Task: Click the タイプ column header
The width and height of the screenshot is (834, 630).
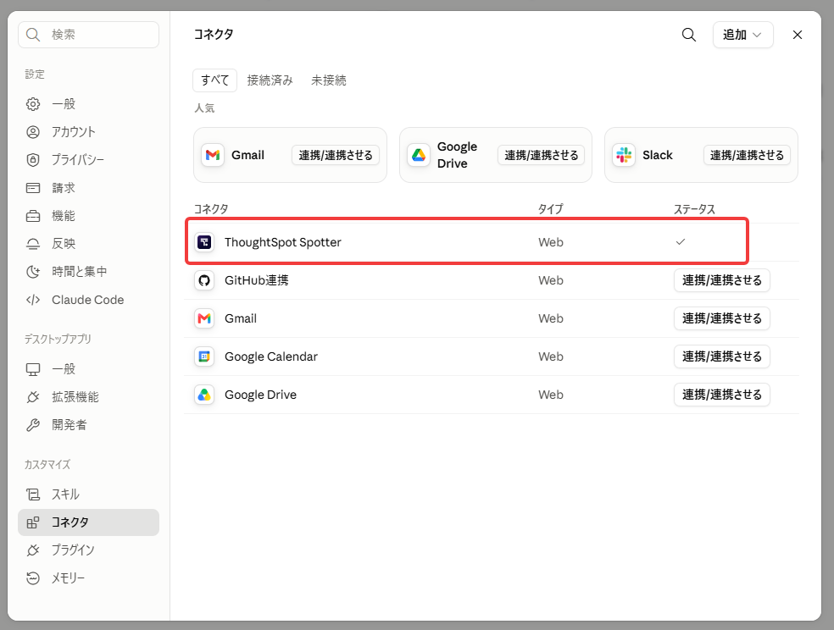Action: point(550,209)
